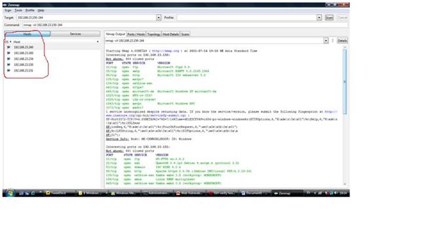Click OS icon beside host 192.168.23.240
This screenshot has height=251, width=447.
[9, 47]
